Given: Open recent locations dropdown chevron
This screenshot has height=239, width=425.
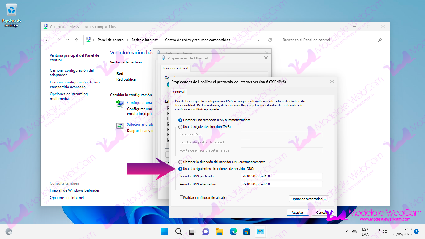Looking at the screenshot, I should 68,40.
